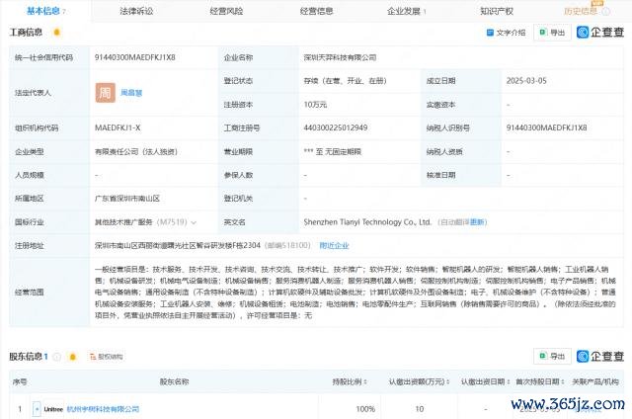
Task: Click the 关联产品/机构 column header
Action: (x=595, y=381)
